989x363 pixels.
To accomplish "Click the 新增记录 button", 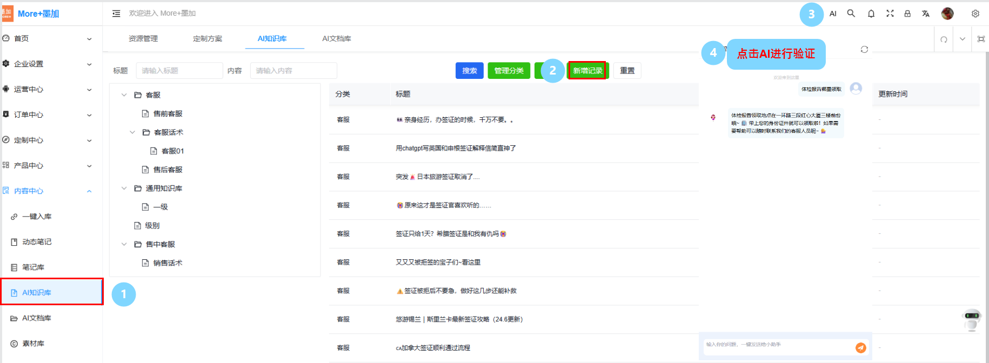I will 587,71.
